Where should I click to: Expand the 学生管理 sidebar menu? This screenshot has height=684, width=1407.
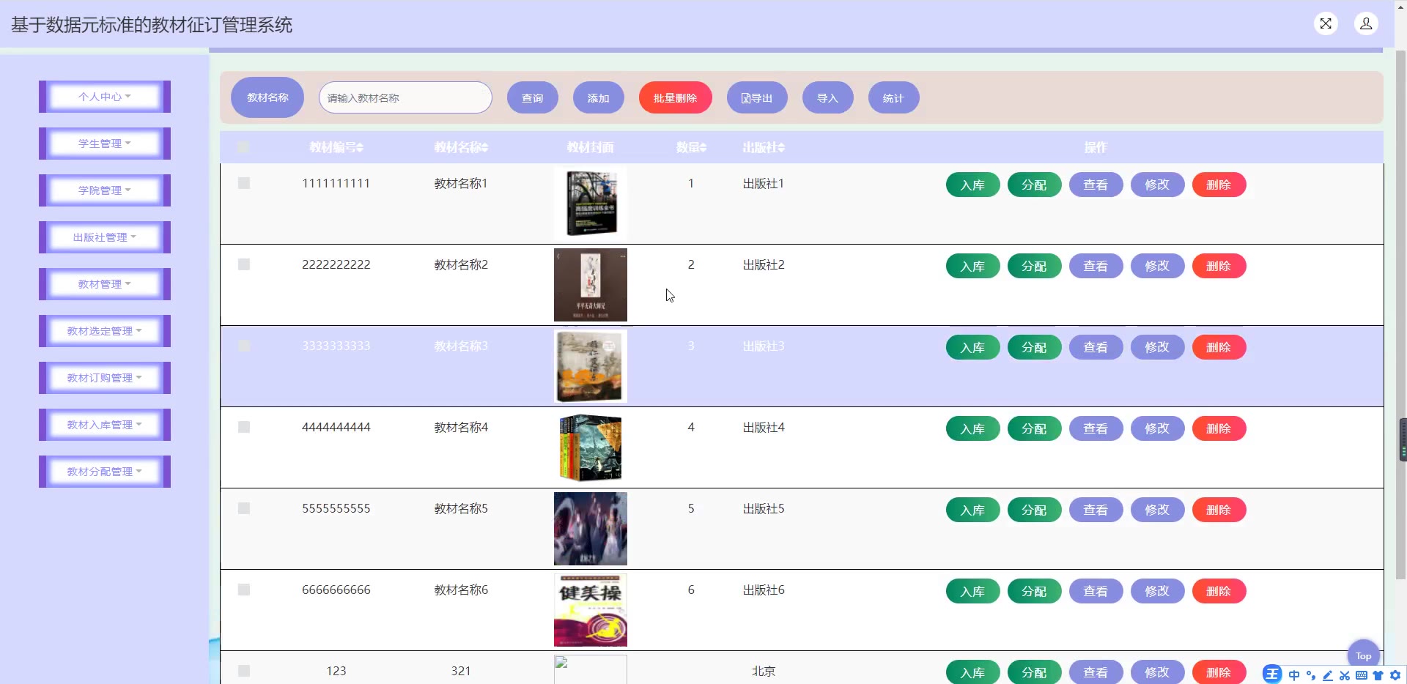pos(105,144)
